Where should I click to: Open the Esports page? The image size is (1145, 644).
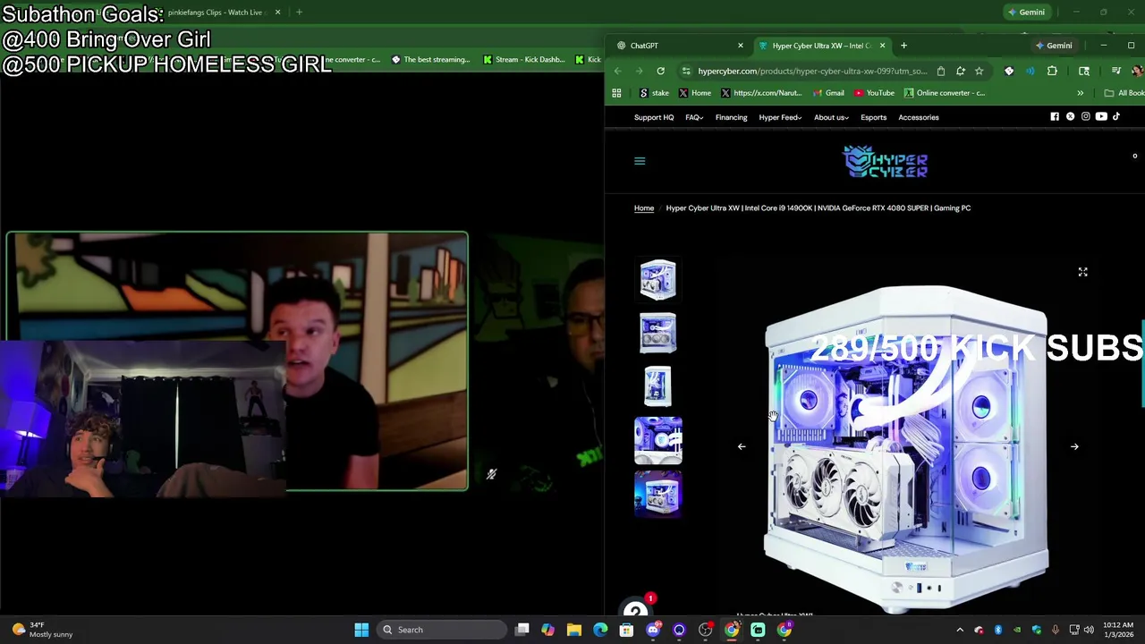pyautogui.click(x=873, y=117)
